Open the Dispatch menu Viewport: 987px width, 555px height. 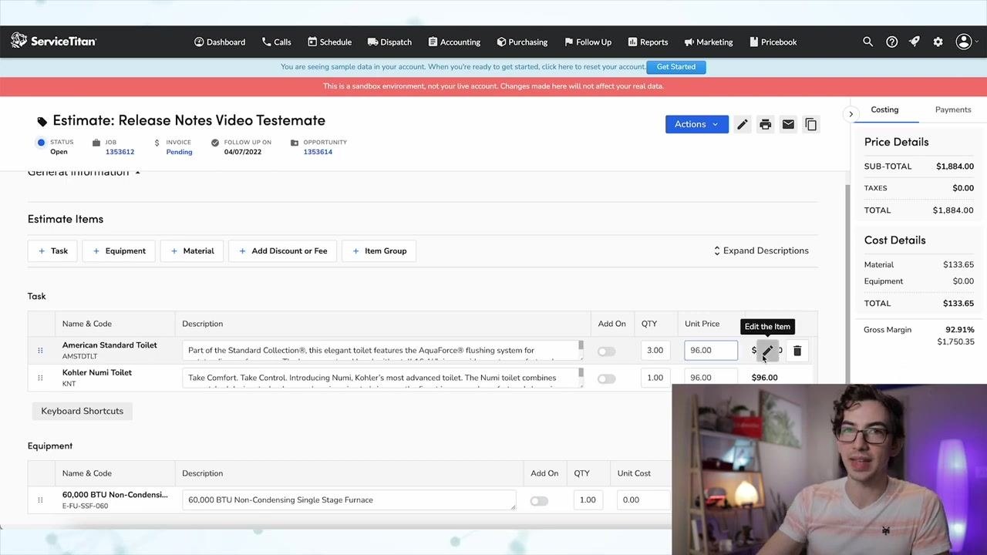pyautogui.click(x=389, y=42)
